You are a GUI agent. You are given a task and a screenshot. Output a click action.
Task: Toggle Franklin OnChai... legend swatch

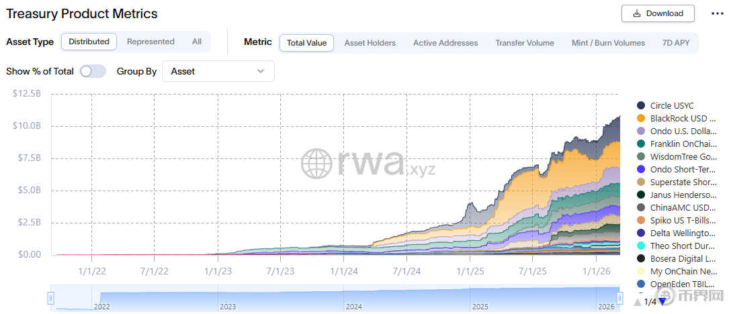[x=641, y=144]
